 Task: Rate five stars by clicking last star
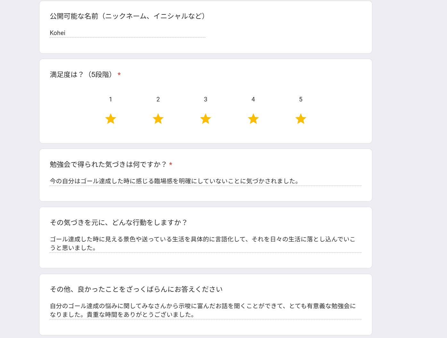point(301,119)
